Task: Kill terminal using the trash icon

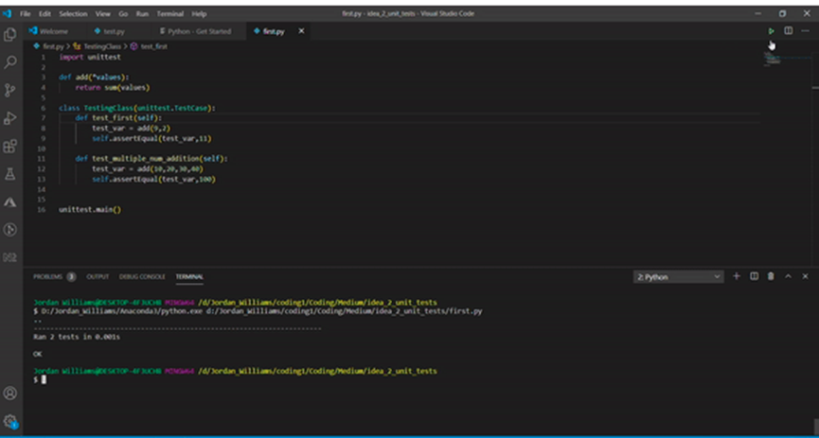Action: point(771,276)
